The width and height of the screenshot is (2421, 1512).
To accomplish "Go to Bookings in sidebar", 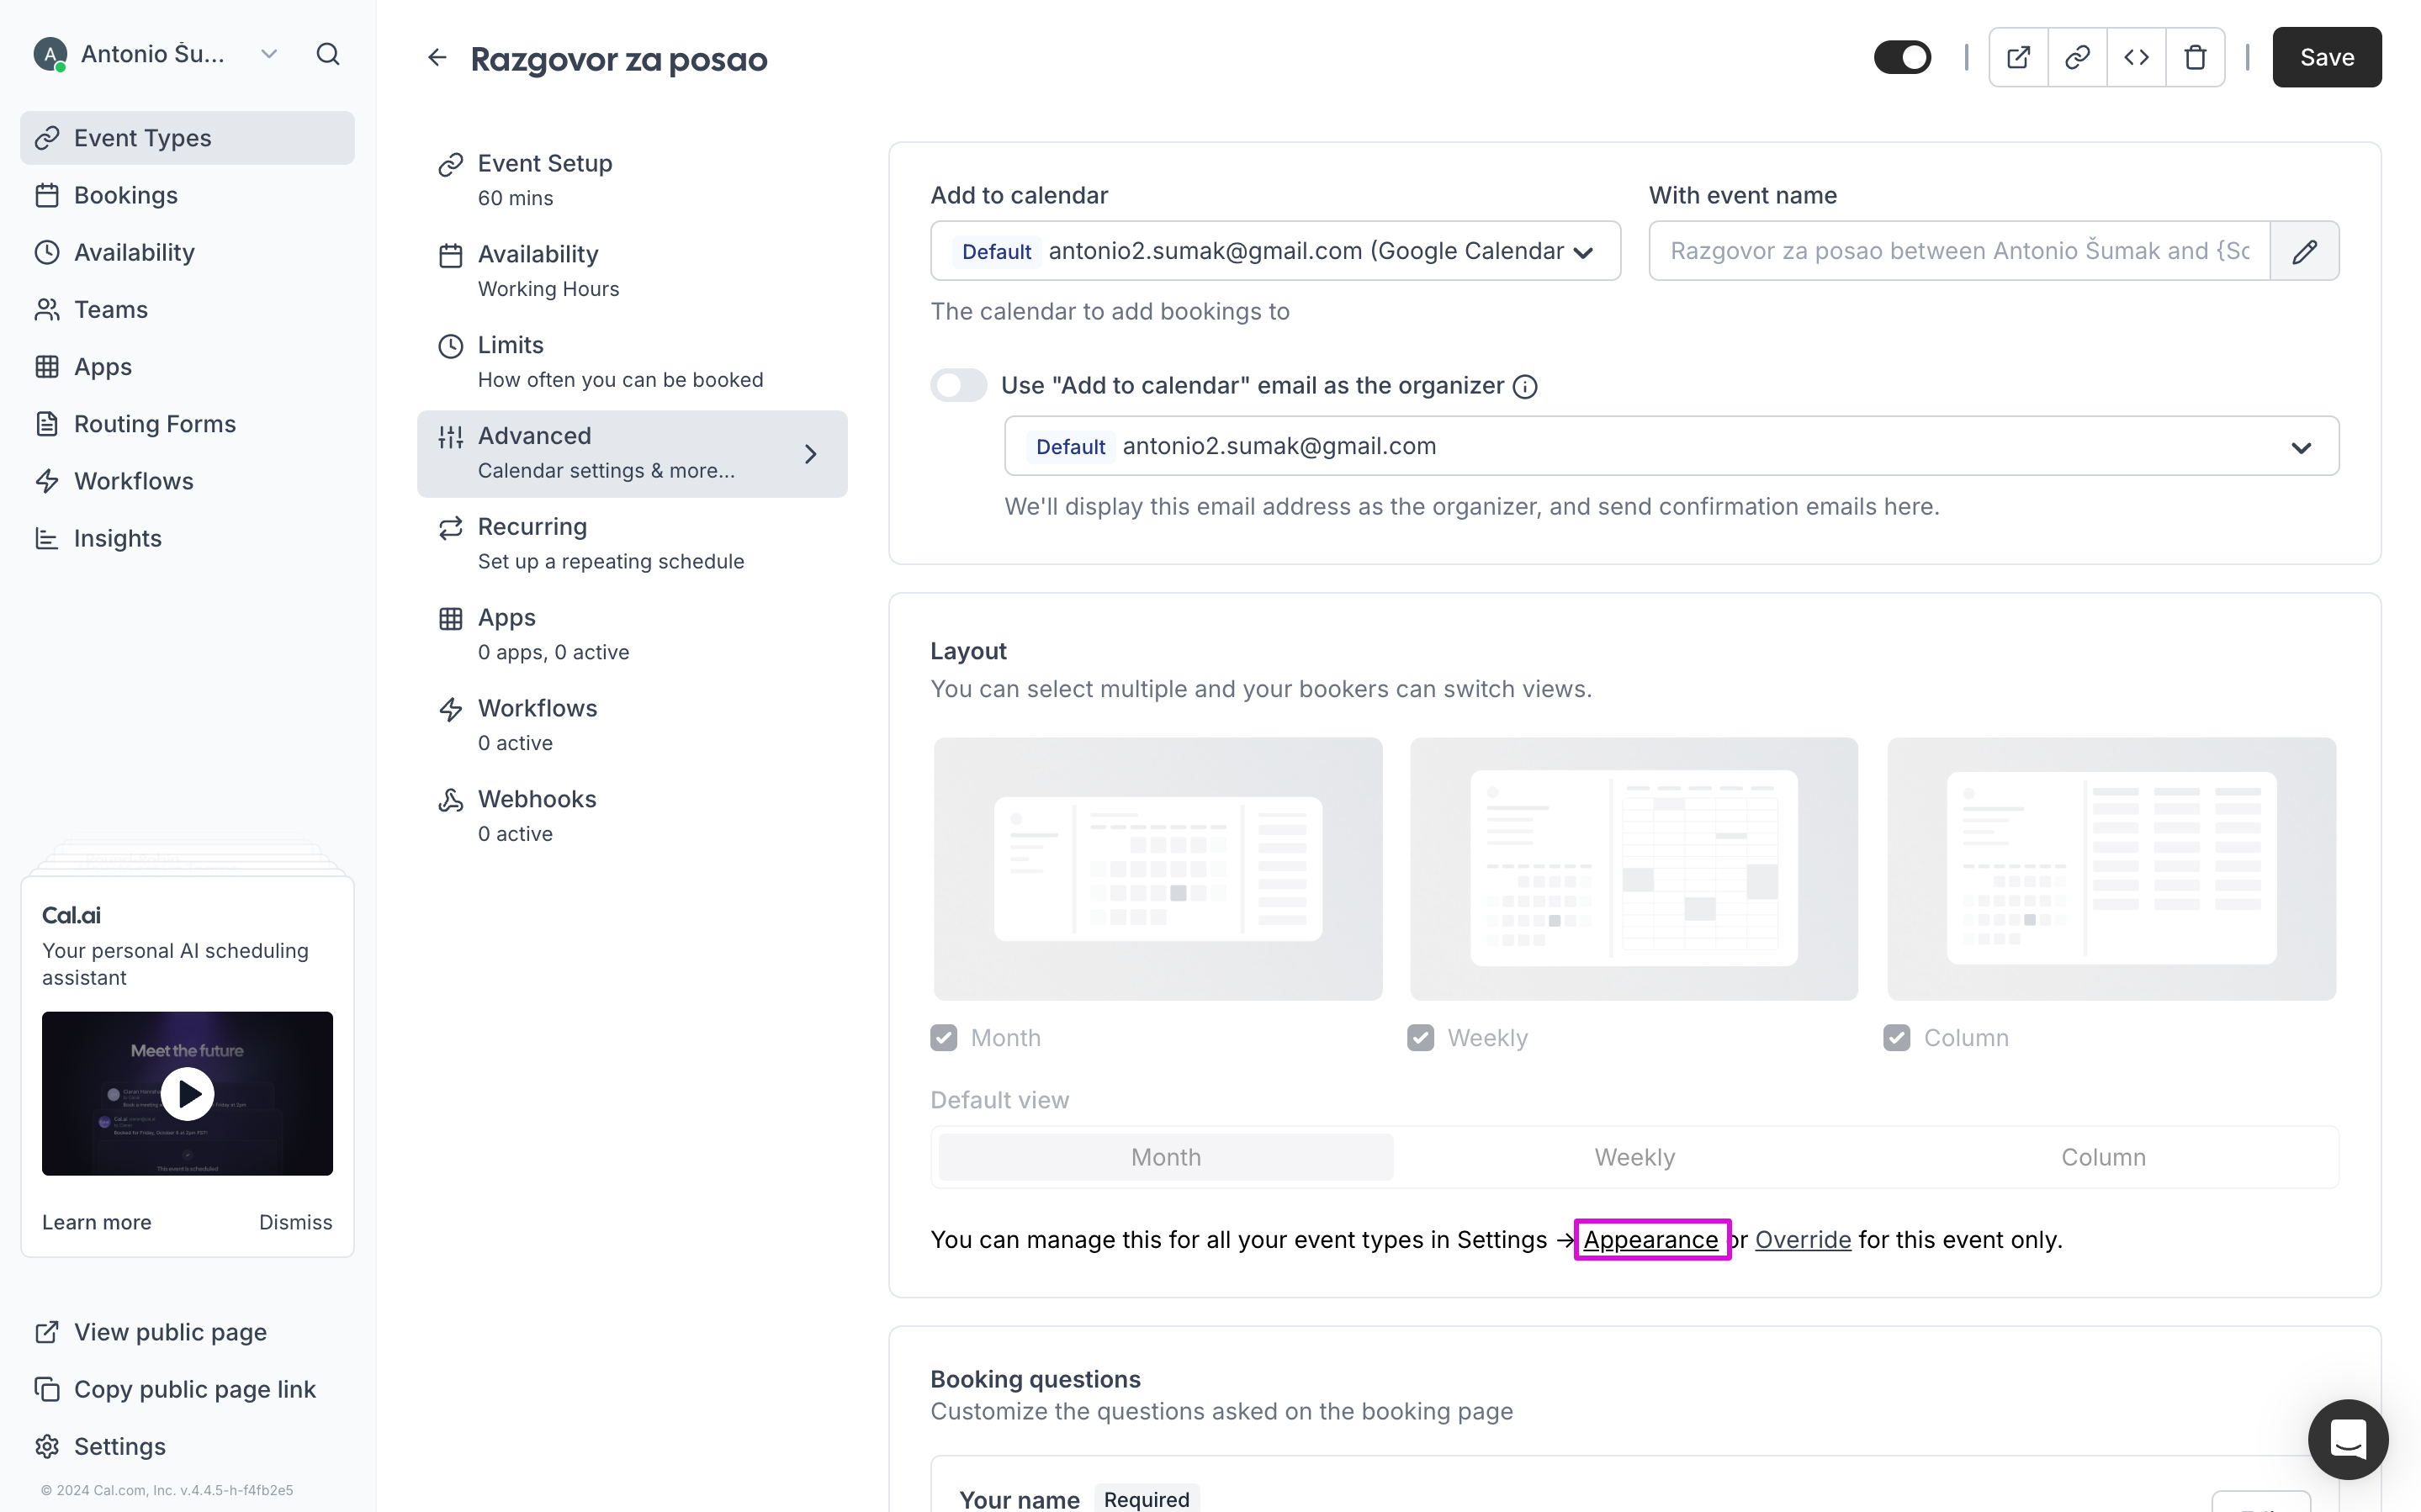I will [126, 195].
